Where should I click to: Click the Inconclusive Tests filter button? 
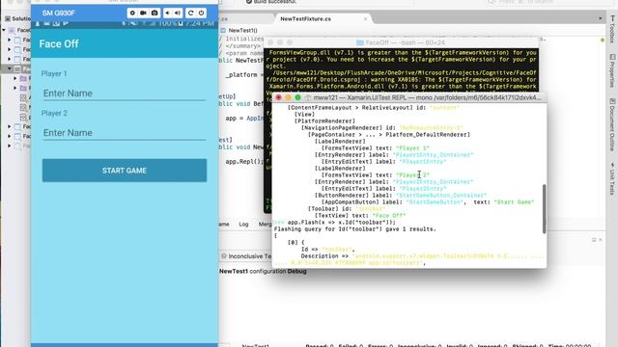(247, 256)
